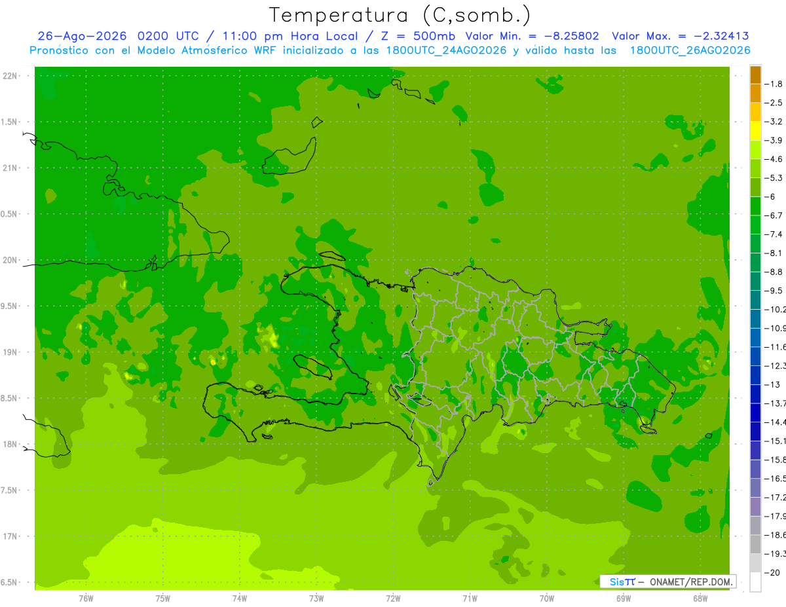
Task: Click the "6.5N" latitude label
Action: click(10, 582)
